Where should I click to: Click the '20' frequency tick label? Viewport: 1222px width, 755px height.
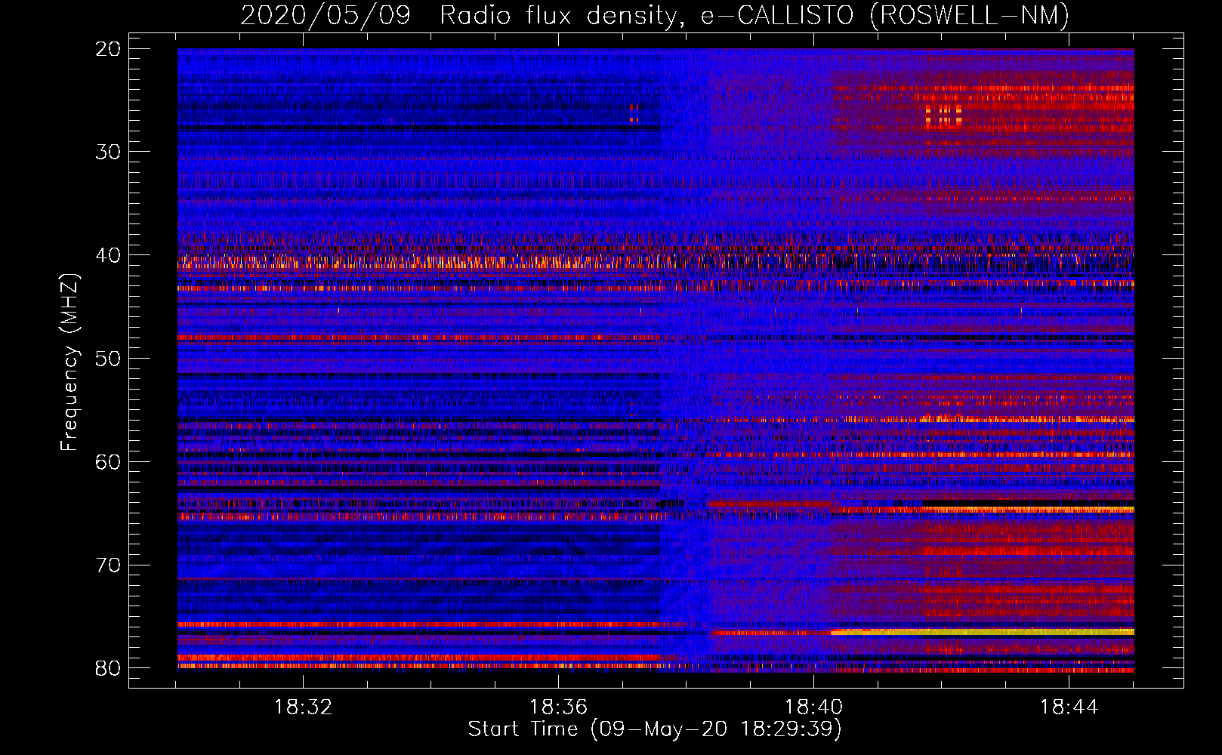[108, 49]
